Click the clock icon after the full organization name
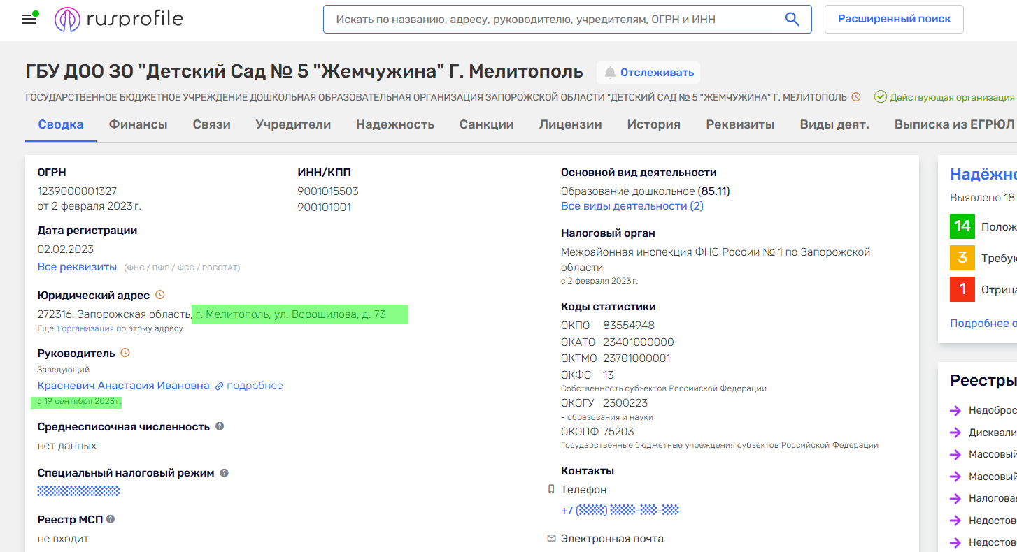1017x552 pixels. coord(855,97)
